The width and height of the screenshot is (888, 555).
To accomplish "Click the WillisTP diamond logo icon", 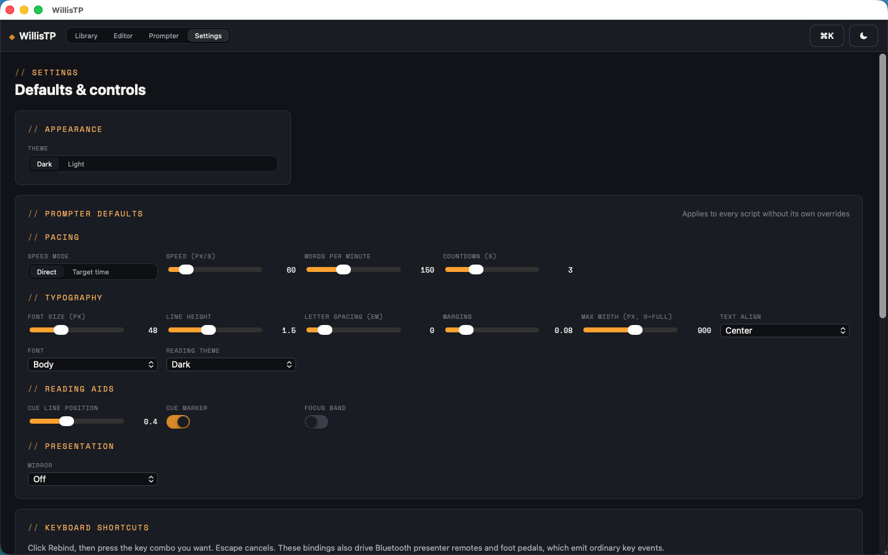I will tap(12, 37).
